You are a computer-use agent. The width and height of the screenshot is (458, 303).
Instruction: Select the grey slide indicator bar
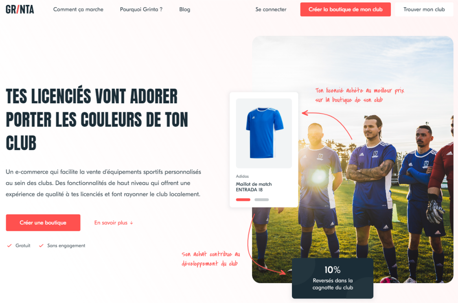coord(261,200)
